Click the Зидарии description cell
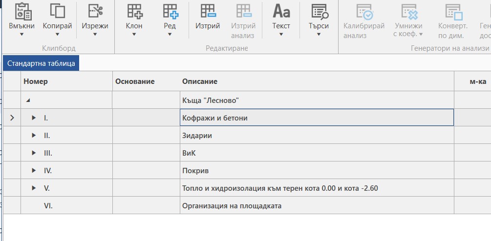The width and height of the screenshot is (491, 241). pyautogui.click(x=197, y=136)
